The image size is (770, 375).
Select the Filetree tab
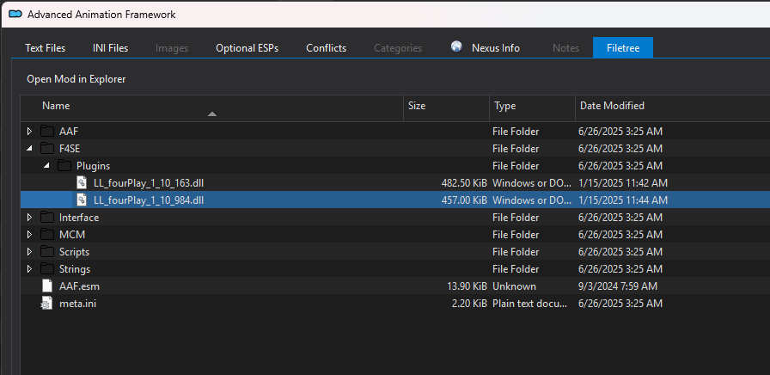coord(623,47)
